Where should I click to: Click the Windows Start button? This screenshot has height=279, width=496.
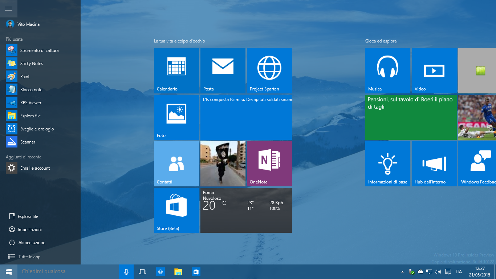[x=9, y=272]
